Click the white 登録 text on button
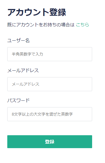 [50, 142]
